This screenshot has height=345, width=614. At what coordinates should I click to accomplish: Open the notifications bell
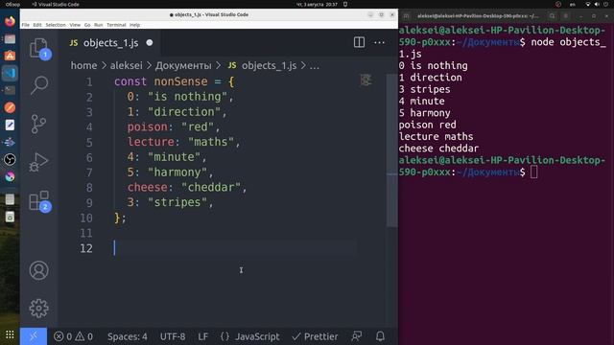click(x=380, y=336)
